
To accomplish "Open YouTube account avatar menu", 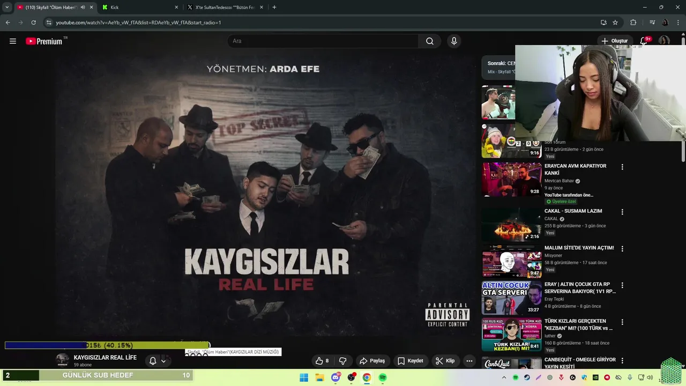I will pos(664,41).
